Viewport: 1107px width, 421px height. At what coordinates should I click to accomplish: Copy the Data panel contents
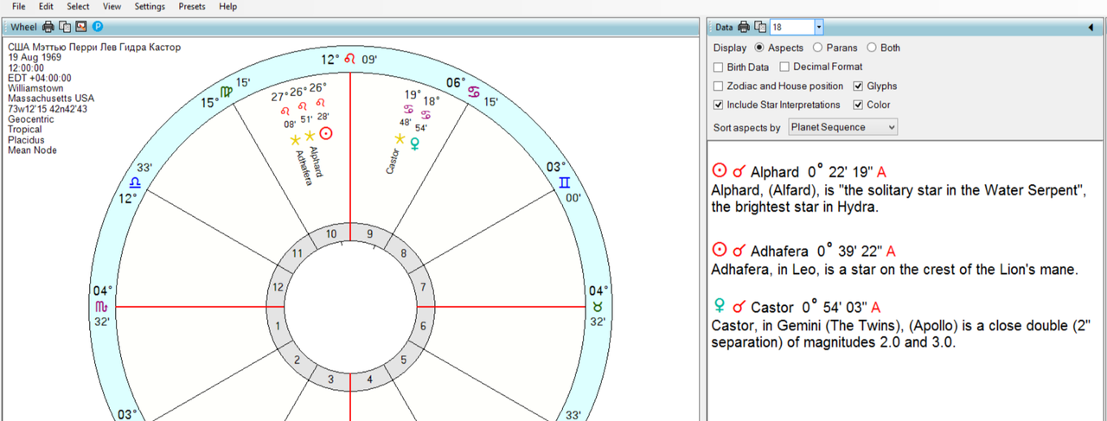point(760,27)
